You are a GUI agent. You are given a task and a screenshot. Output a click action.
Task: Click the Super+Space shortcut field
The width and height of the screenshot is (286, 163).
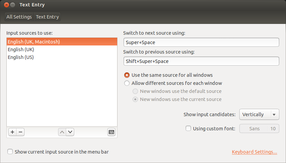click(201, 42)
